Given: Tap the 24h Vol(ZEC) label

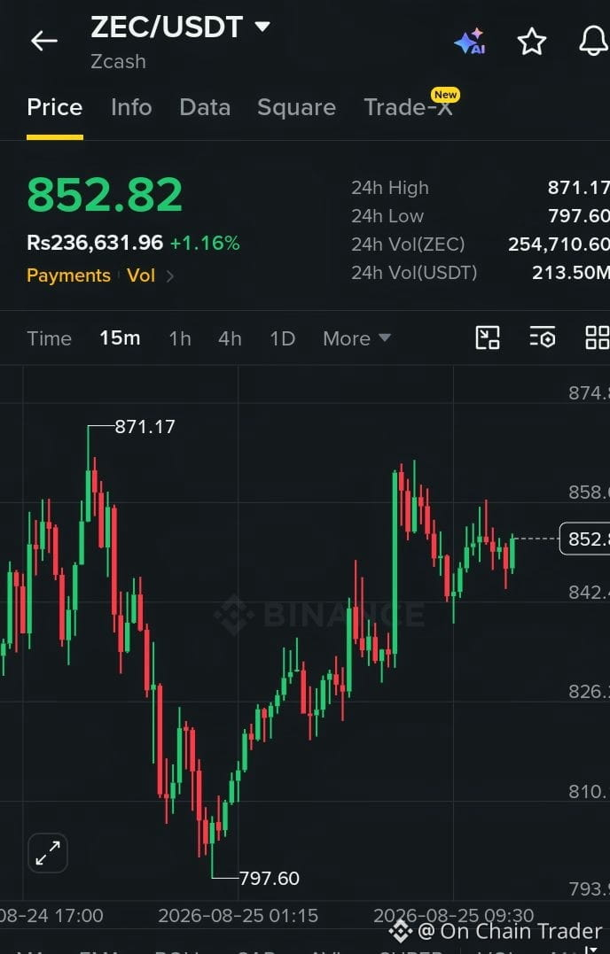Looking at the screenshot, I should coord(408,244).
